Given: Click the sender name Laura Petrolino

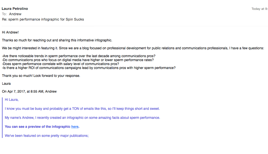Looking at the screenshot, I should [x=15, y=9].
